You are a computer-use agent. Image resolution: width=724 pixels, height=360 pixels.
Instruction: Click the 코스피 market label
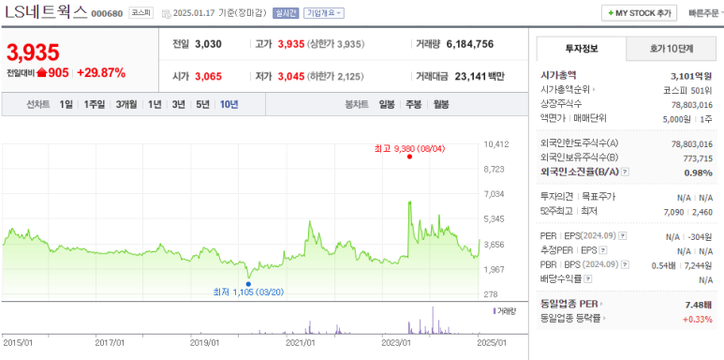point(140,13)
